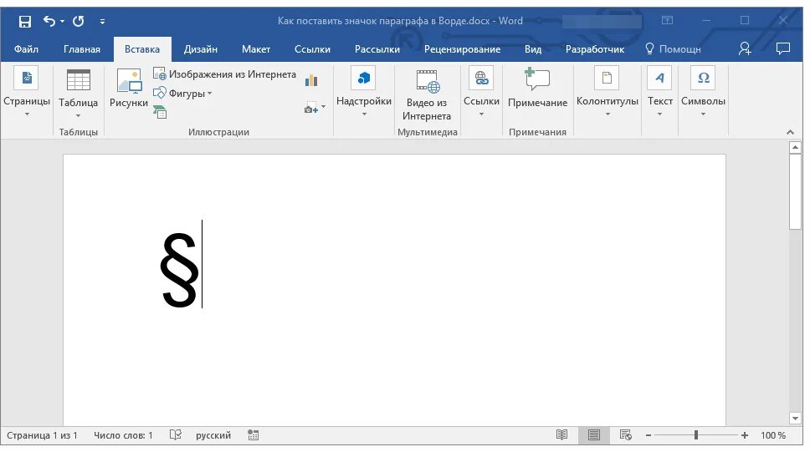Zoom in with the plus button
This screenshot has height=452, width=810.
[745, 435]
